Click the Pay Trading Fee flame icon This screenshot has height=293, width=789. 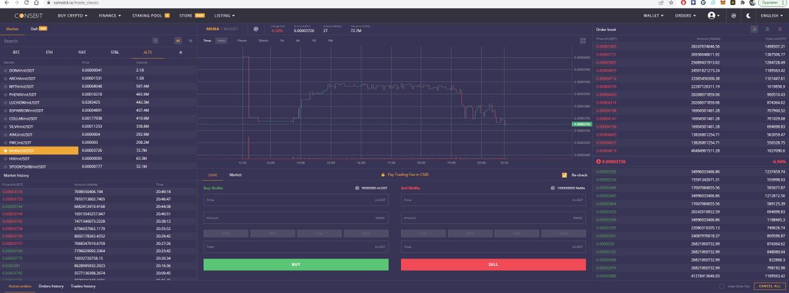(x=383, y=175)
